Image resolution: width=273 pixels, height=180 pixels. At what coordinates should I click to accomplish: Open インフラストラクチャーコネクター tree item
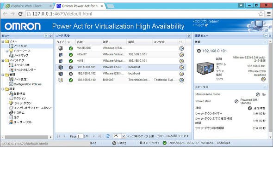pyautogui.click(x=33, y=108)
